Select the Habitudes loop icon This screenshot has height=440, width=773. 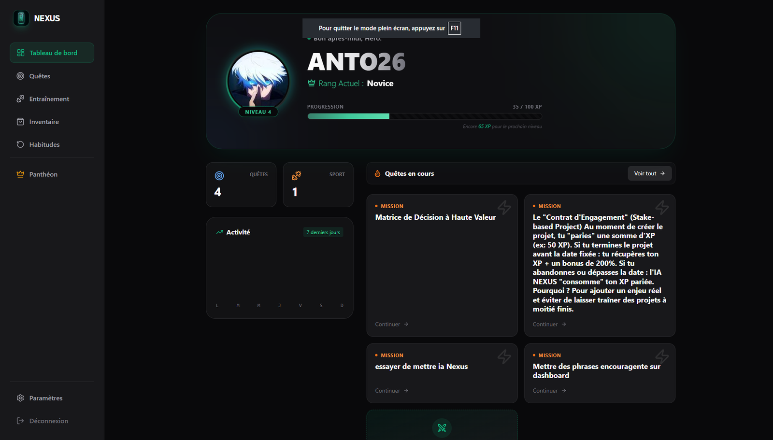tap(20, 144)
